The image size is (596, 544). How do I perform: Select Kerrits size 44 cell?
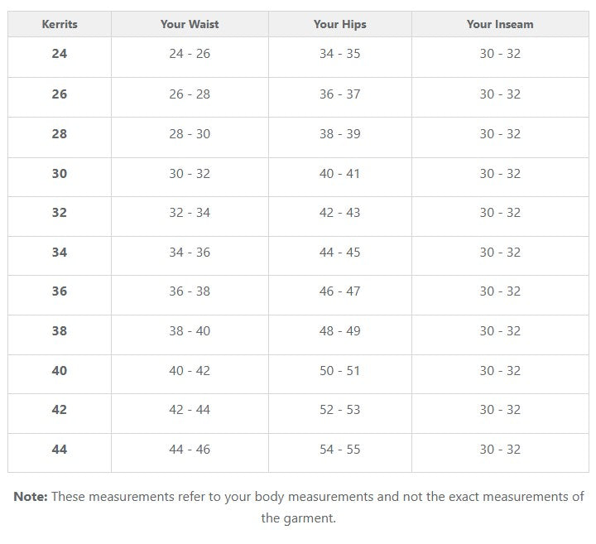coord(60,450)
